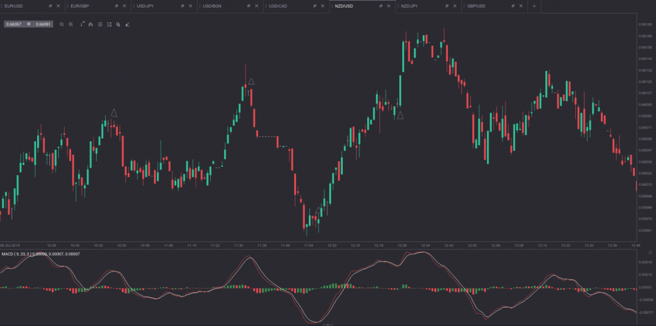Pop out the GBP/USD chart tab
Screen dimensions: 656x326
click(511, 6)
